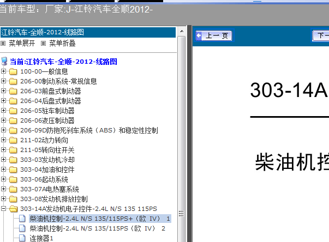Click the 303-06起动系统 folder icon
The height and width of the screenshot is (242, 329).
(x=13, y=179)
